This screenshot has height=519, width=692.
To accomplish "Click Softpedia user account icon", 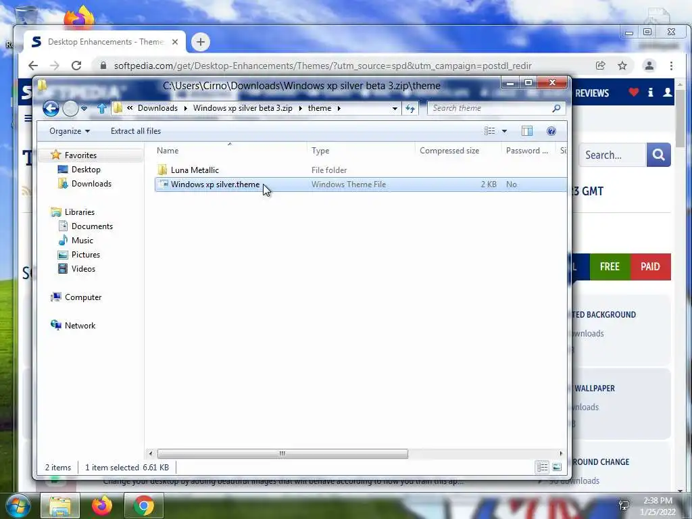I will point(667,92).
